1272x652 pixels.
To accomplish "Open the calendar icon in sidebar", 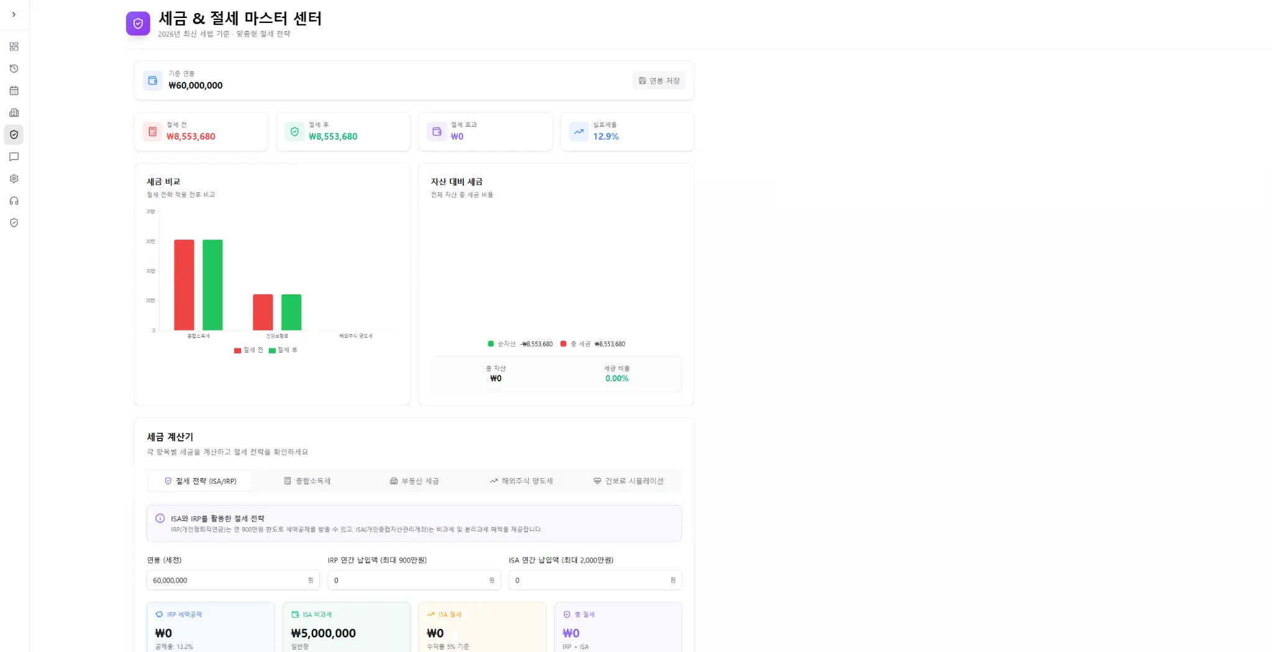I will point(14,91).
